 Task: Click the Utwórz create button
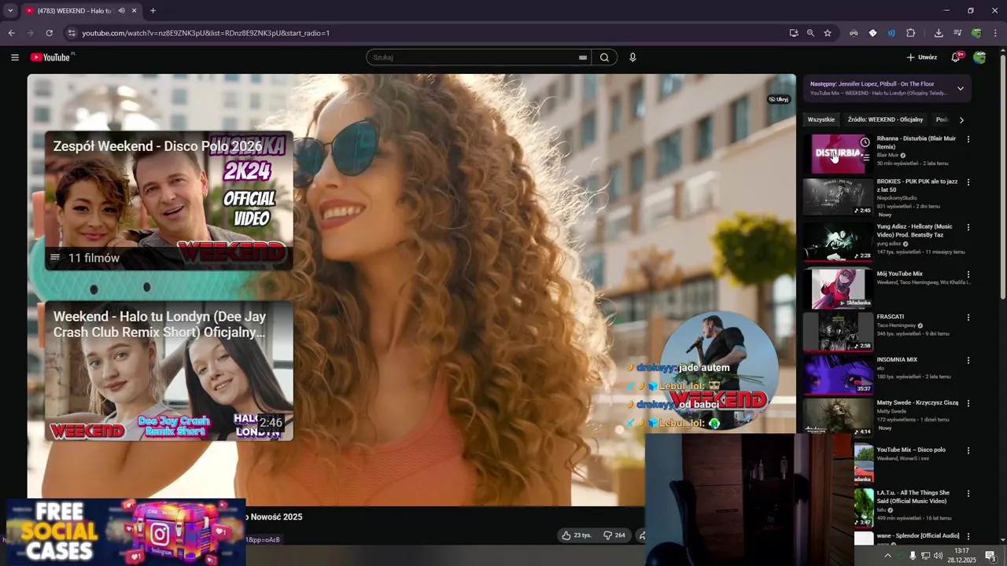[922, 57]
